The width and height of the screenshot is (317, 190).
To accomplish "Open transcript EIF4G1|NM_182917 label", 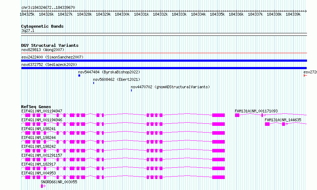I will coord(38,164).
